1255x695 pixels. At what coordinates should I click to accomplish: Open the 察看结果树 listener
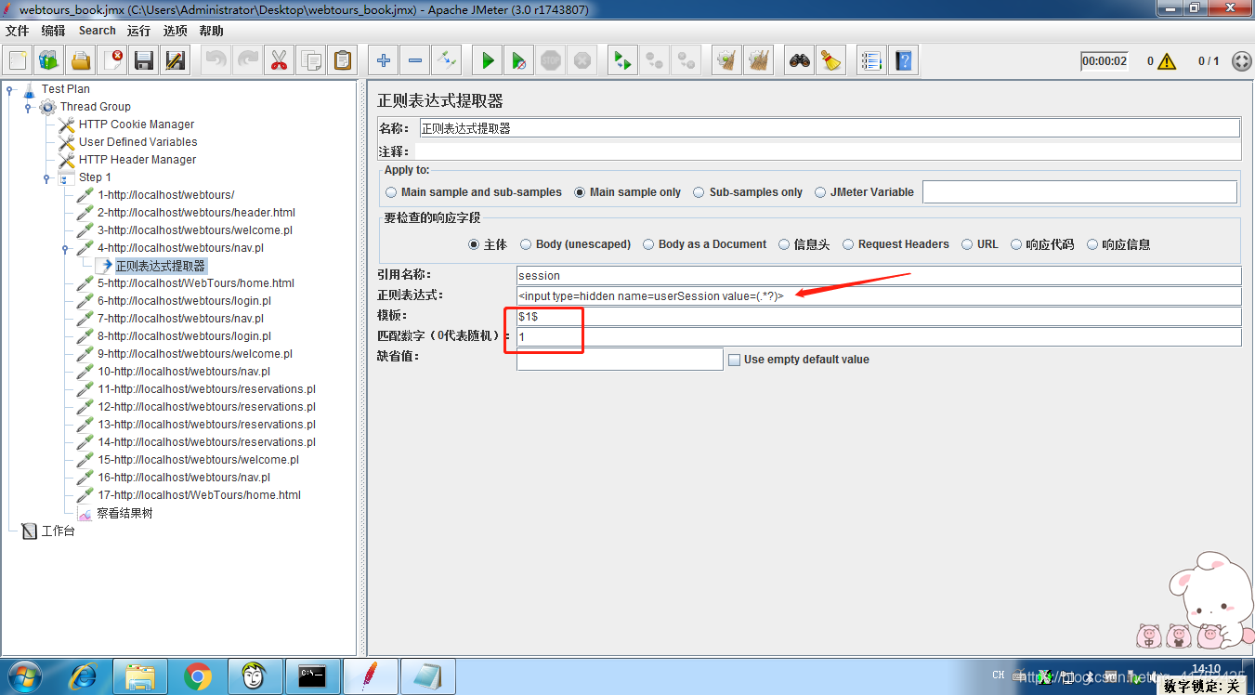[124, 513]
